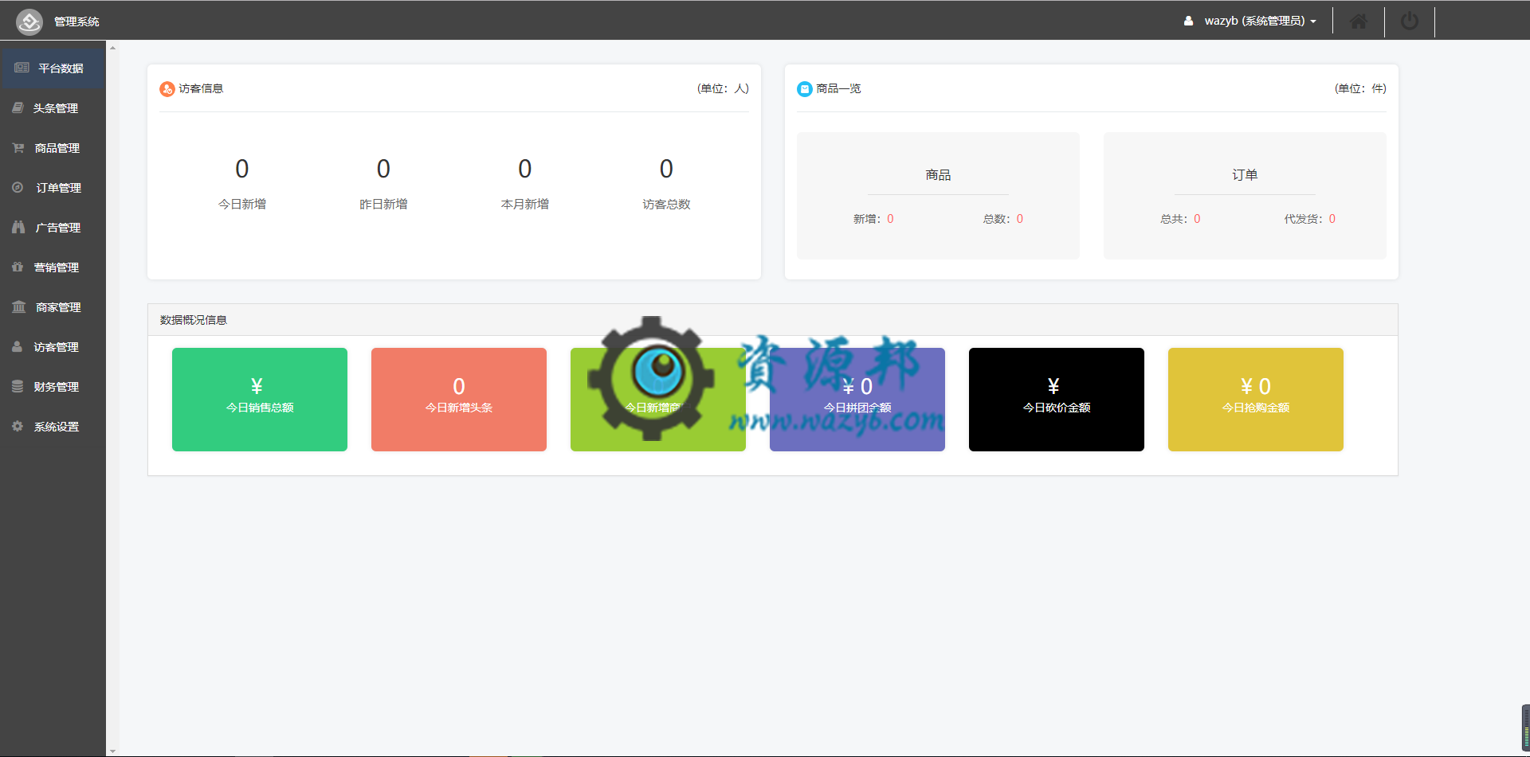Click the (单位: 件) label
Screen dimensions: 1530x757
[x=1360, y=88]
